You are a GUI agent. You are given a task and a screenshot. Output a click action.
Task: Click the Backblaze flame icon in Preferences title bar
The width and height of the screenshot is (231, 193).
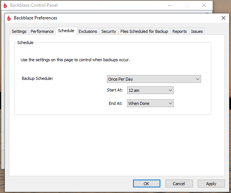9,18
